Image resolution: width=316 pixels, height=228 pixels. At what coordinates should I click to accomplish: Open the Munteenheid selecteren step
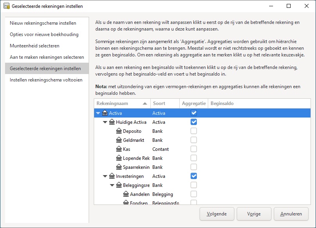click(35, 46)
